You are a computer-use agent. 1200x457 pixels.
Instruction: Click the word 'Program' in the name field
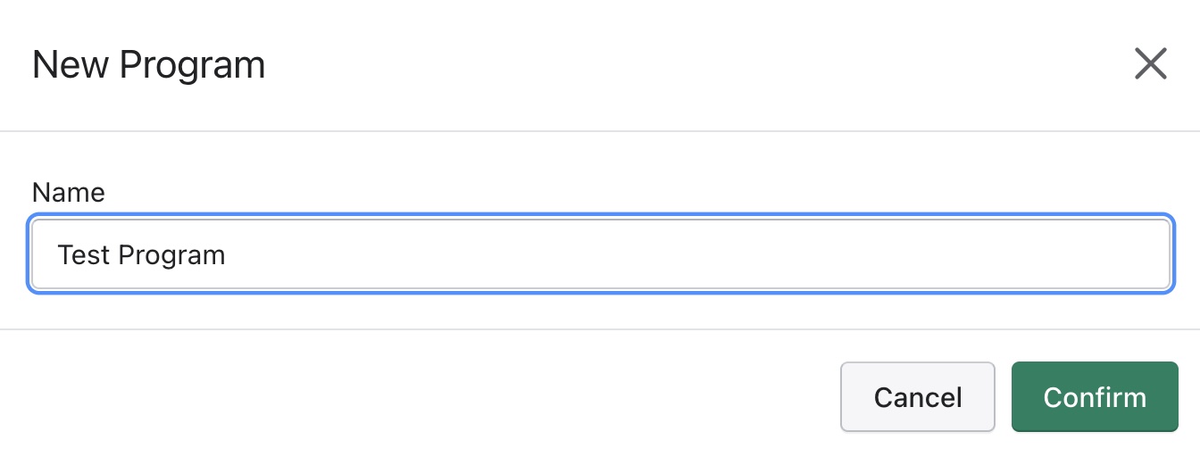pyautogui.click(x=171, y=256)
